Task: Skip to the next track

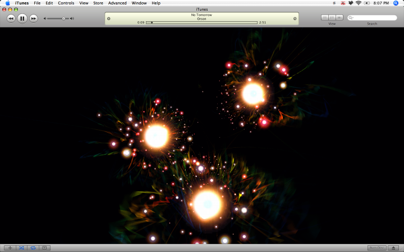Action: point(34,18)
